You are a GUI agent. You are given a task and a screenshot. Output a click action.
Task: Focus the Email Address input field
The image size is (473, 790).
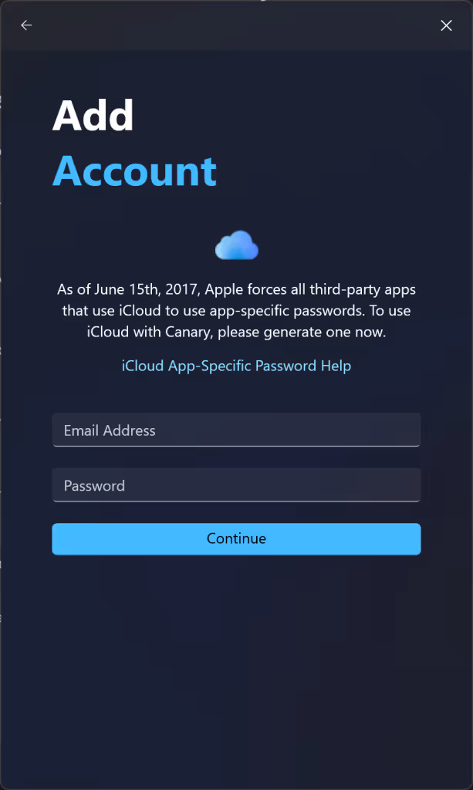point(236,430)
